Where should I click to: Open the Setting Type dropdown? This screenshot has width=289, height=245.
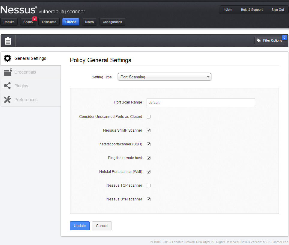(164, 77)
